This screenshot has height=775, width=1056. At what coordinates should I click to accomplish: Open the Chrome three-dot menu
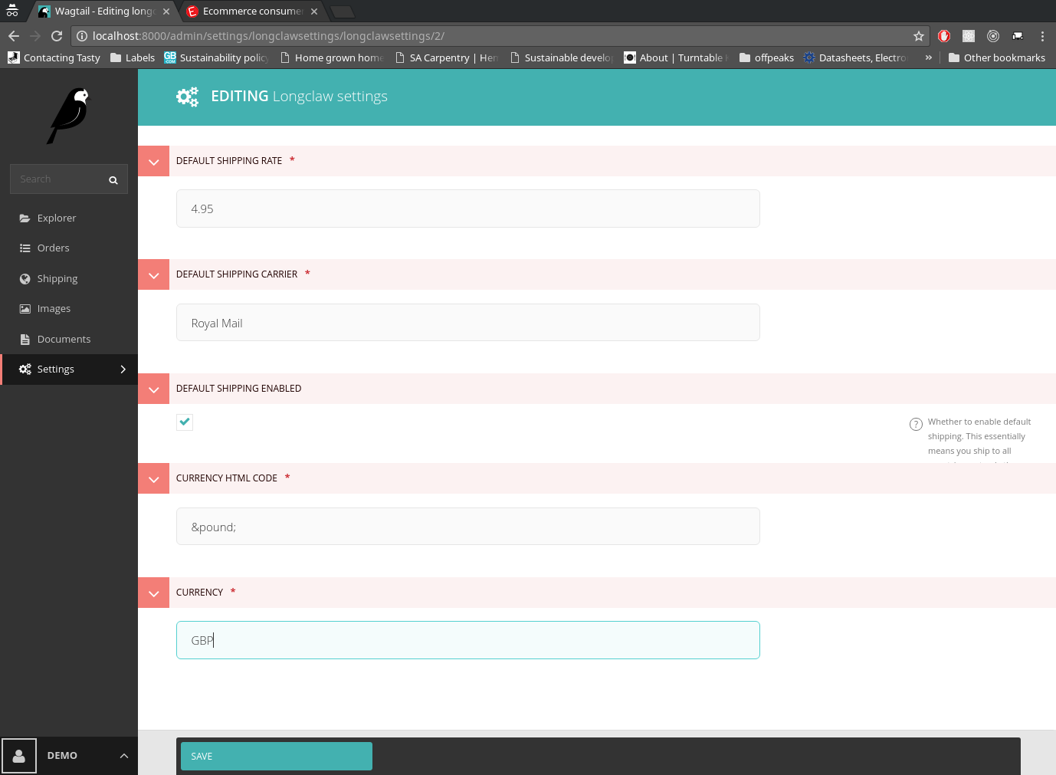(1042, 36)
